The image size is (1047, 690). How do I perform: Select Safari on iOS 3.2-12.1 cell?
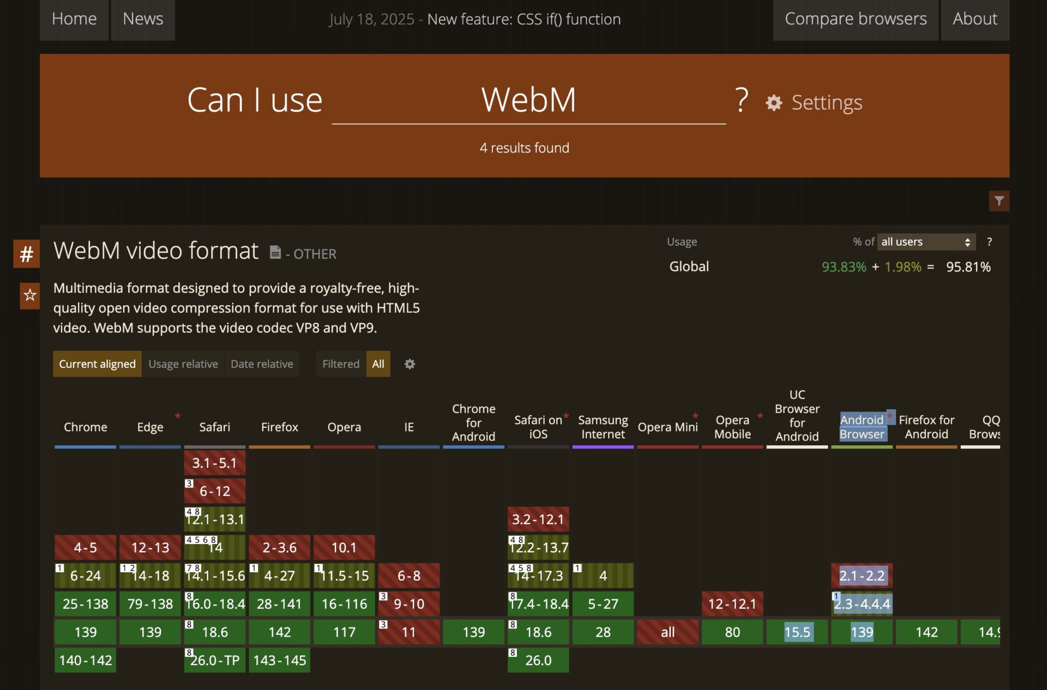coord(538,519)
